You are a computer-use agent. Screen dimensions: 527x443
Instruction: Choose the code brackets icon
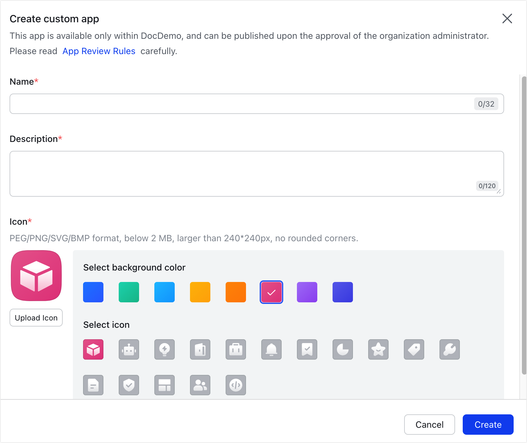click(x=236, y=385)
